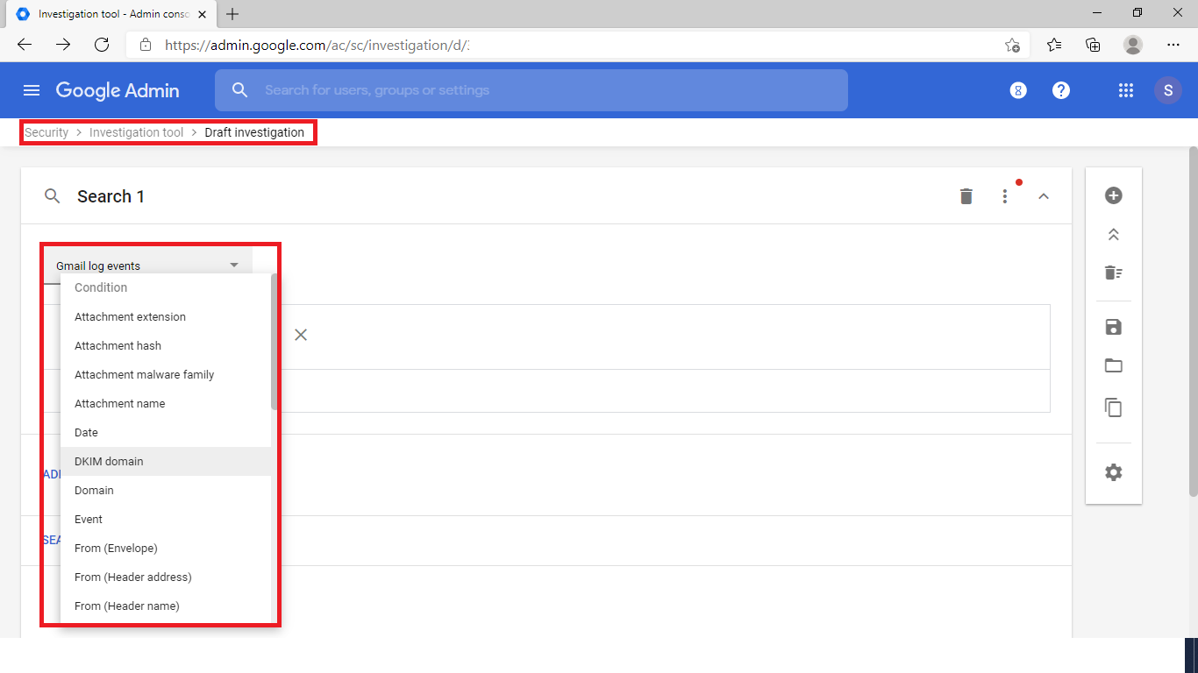
Task: Open the Gmail log events data source dropdown
Action: pos(147,266)
